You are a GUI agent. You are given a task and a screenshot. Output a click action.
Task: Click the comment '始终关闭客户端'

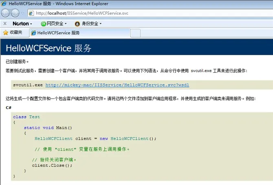pyautogui.click(x=54, y=160)
